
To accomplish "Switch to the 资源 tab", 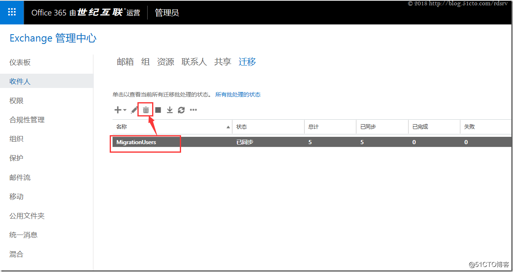I will (x=166, y=62).
